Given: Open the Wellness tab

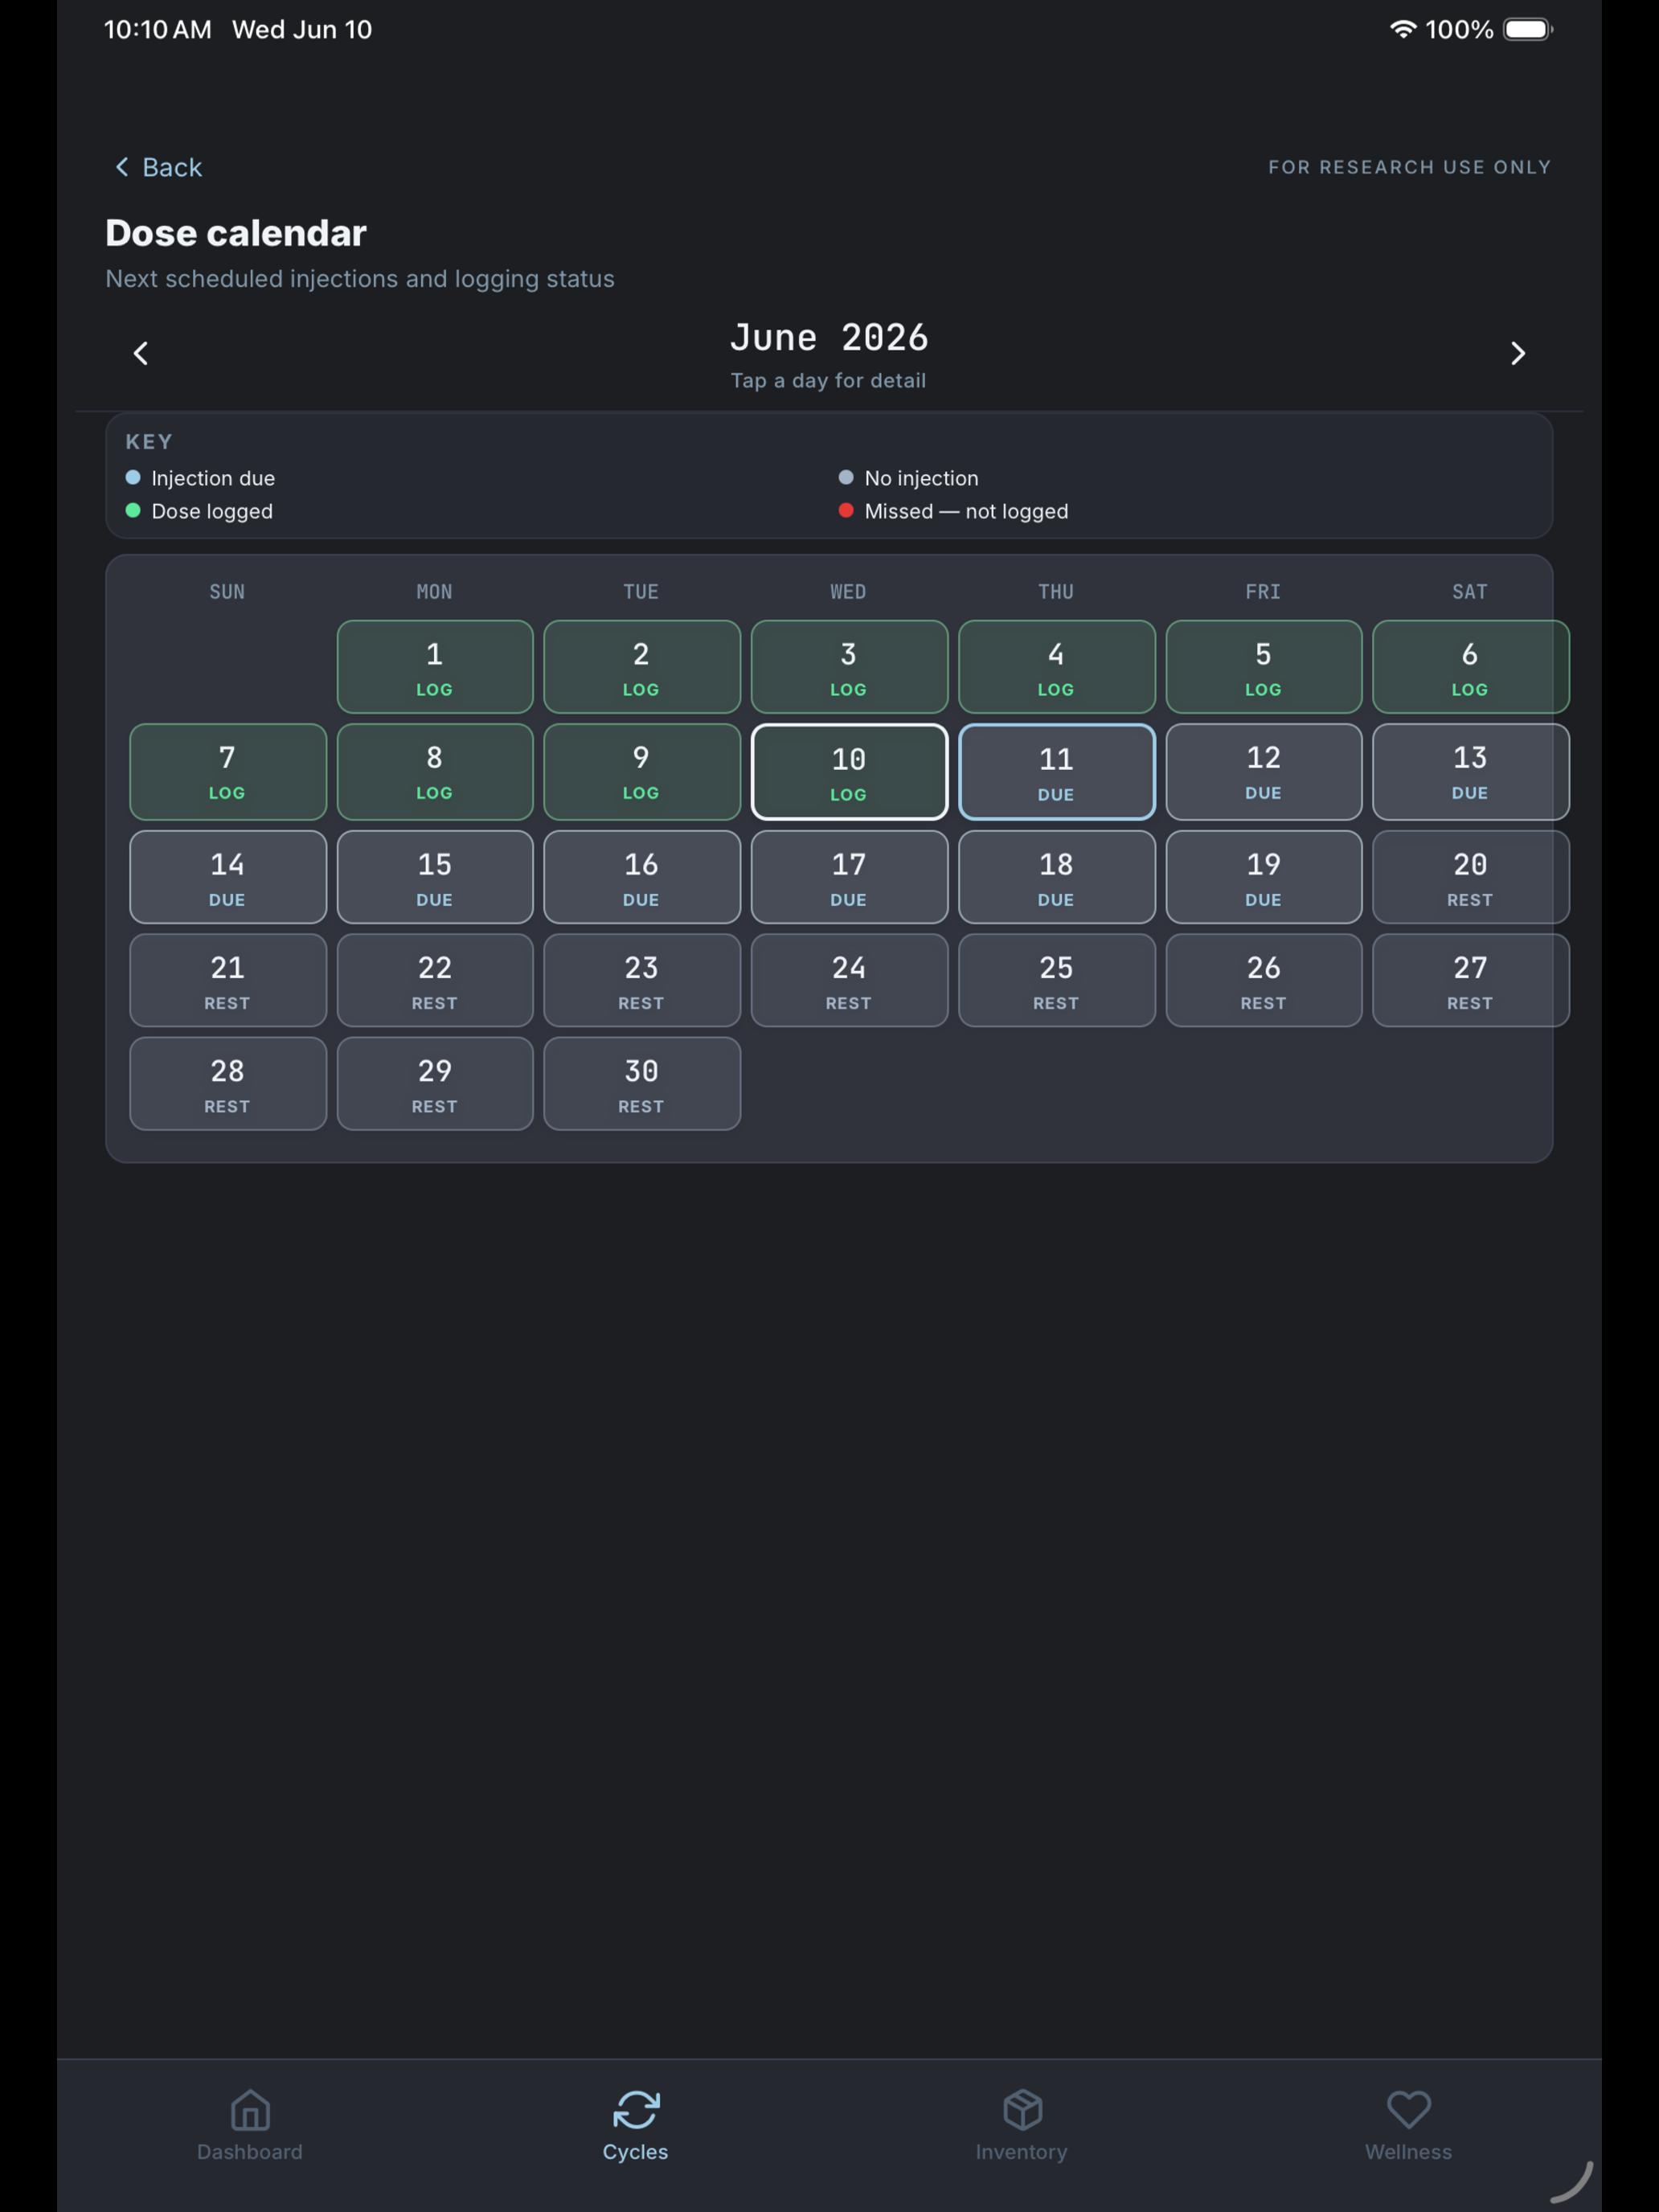Looking at the screenshot, I should pyautogui.click(x=1408, y=2125).
